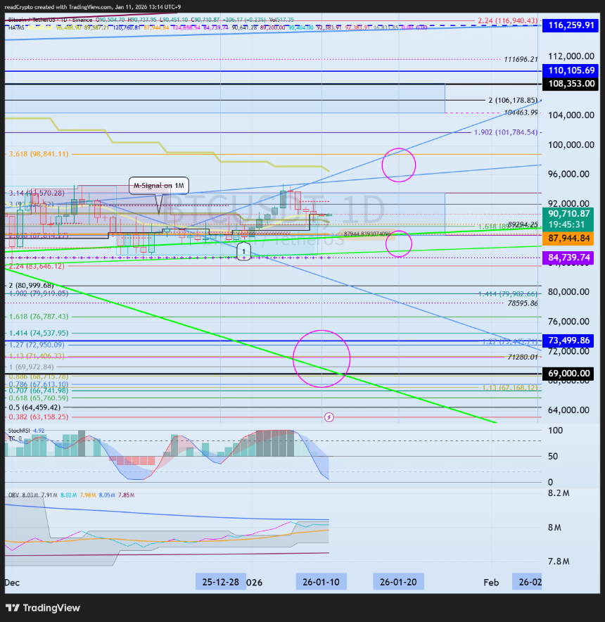Click the 64,000.00 price axis tick
The height and width of the screenshot is (622, 605).
[568, 410]
